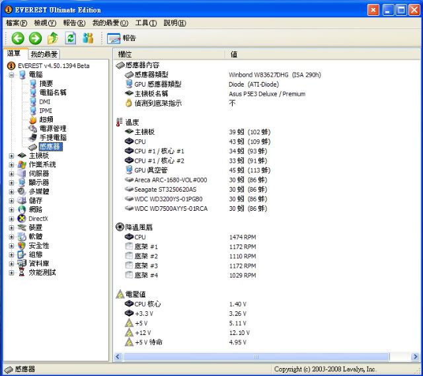Screen dimensions: 423x376
Task: Collapse the 電腦 tree node
Action: (11, 75)
